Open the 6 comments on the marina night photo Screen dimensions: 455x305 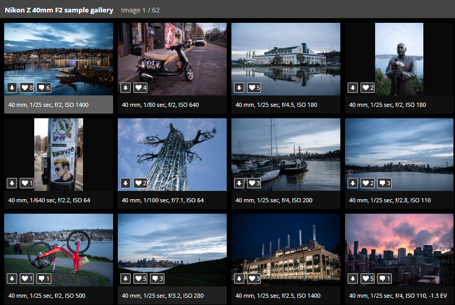point(44,87)
